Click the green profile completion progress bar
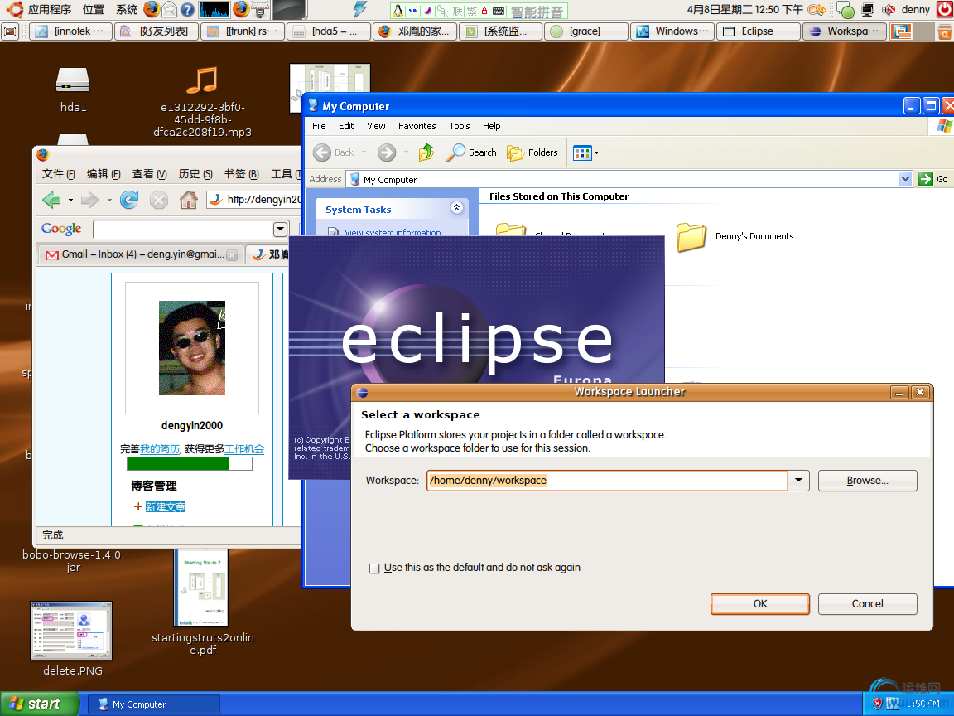This screenshot has width=954, height=716. (189, 464)
